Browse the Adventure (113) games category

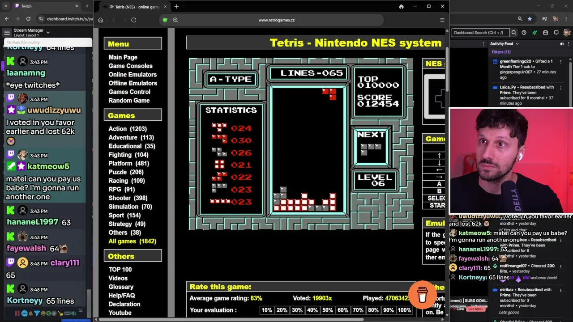tap(131, 137)
